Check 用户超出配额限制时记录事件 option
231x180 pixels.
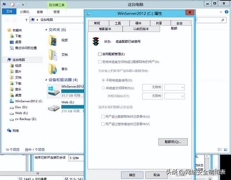point(103,116)
